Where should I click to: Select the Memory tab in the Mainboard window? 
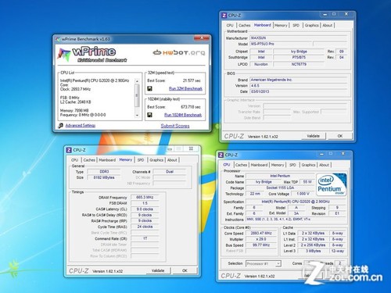click(x=281, y=25)
